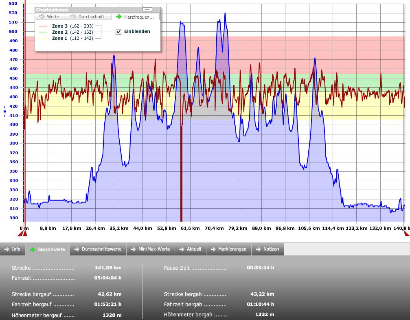Switch to the Werte chart options tab
The image size is (410, 320).
(49, 17)
